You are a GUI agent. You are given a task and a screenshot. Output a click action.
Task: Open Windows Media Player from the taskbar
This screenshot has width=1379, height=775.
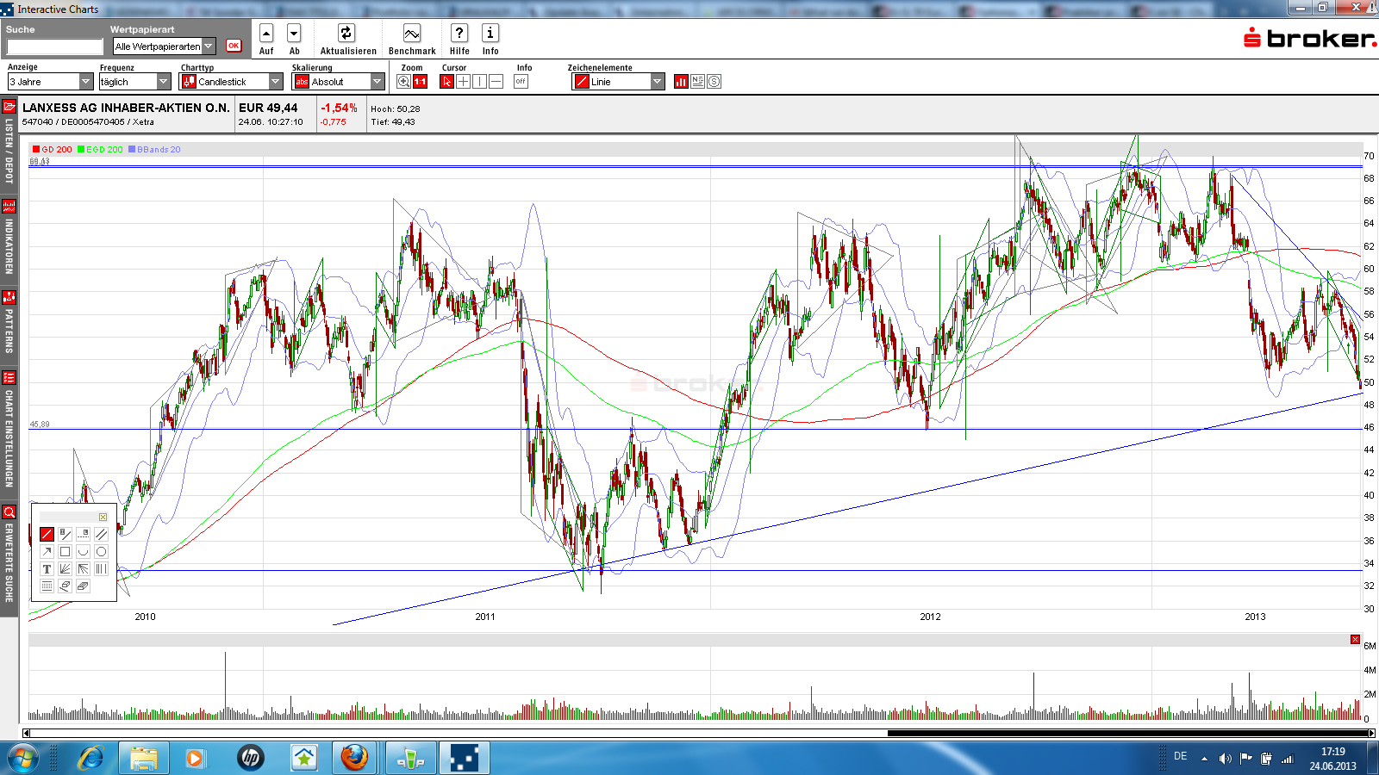tap(195, 759)
